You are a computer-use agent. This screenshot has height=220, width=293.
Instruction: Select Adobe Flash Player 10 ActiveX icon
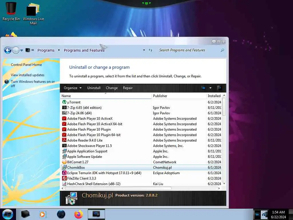(x=64, y=118)
